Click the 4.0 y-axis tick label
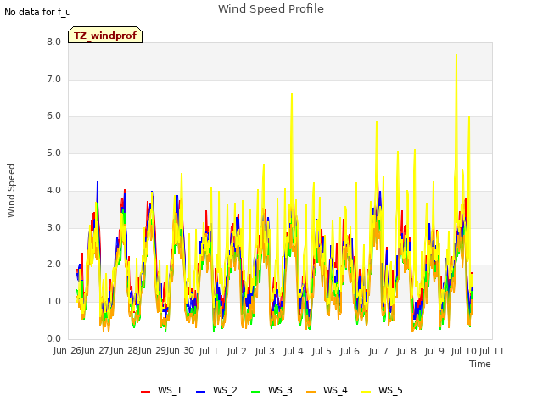The height and width of the screenshot is (407, 543). click(x=53, y=190)
